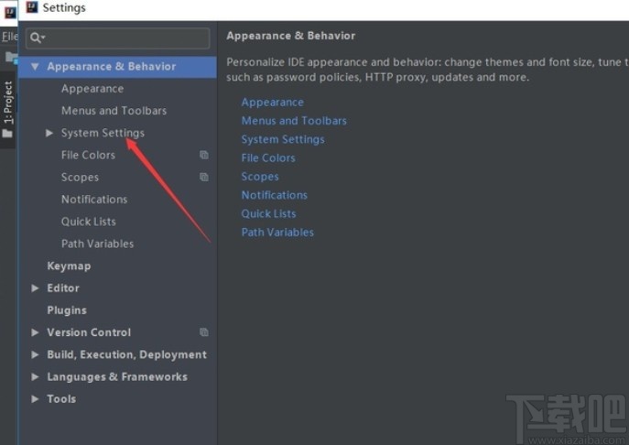The height and width of the screenshot is (445, 629).
Task: Expand the Languages & Frameworks arrow
Action: click(x=35, y=377)
